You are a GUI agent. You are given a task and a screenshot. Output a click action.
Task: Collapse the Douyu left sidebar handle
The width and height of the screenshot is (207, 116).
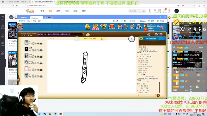[5, 63]
